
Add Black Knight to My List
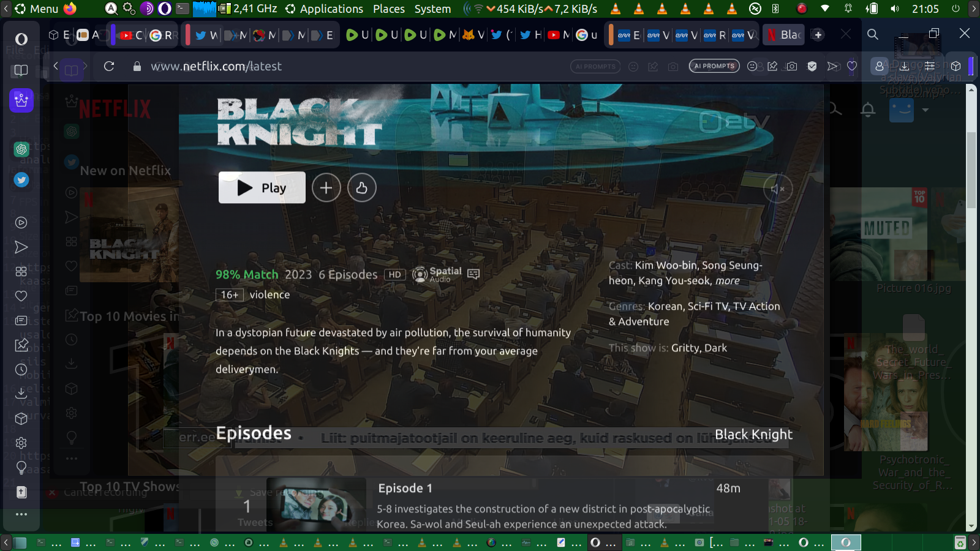(326, 188)
